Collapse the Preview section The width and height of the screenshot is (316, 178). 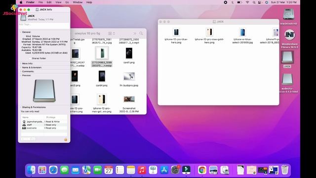click(x=21, y=75)
